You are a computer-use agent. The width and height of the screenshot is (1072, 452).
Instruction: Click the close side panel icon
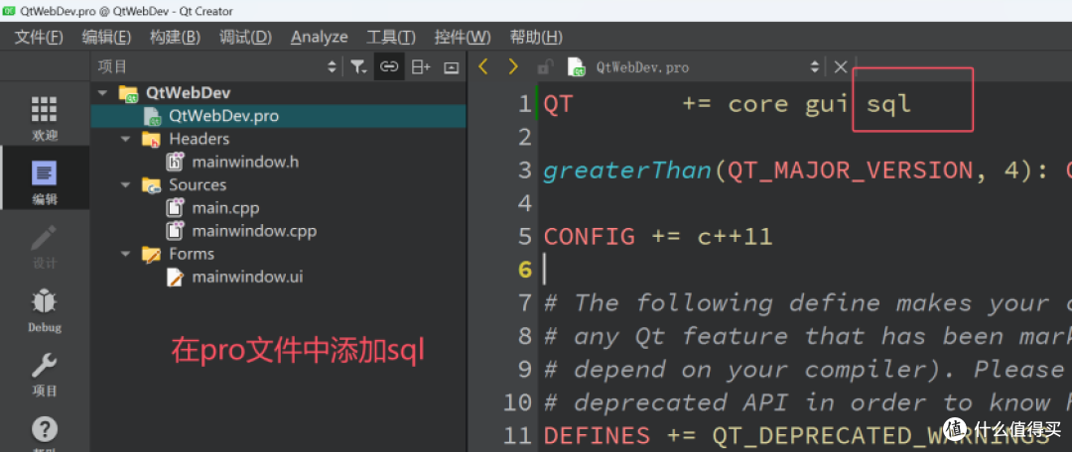tap(451, 66)
